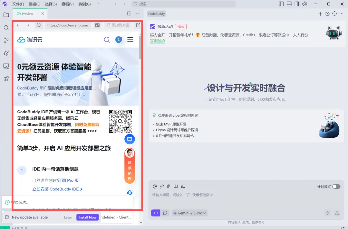Click 立即领取 link in activity banner
Viewport: 348px width, 229px height.
(x=158, y=41)
